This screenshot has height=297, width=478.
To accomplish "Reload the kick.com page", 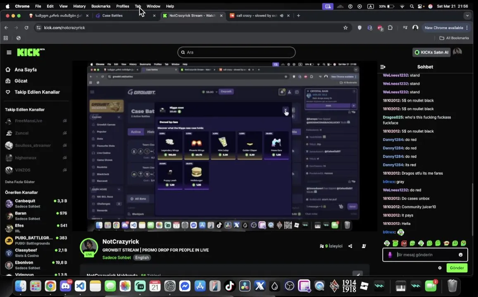I will (26, 28).
